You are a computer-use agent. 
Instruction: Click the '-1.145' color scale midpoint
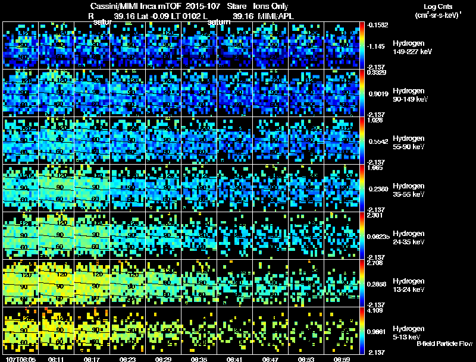click(x=376, y=46)
